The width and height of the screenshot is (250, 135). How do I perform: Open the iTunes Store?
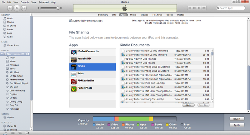[11, 45]
